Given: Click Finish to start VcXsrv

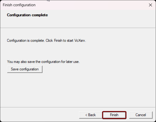Looking at the screenshot, I should (114, 115).
